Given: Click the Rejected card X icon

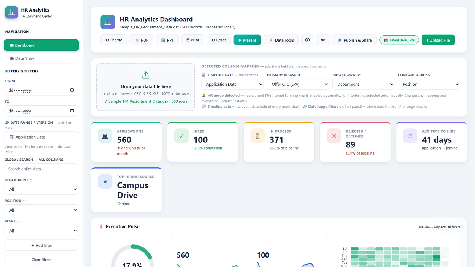Looking at the screenshot, I should [x=334, y=136].
